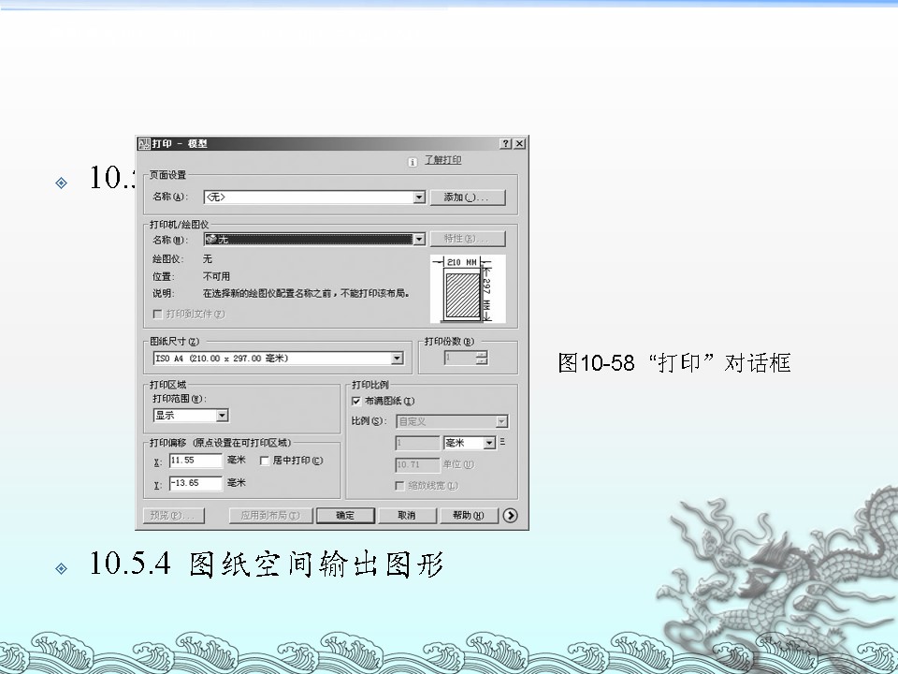Click the 打印 dialog title bar icon
898x674 pixels.
tap(144, 144)
